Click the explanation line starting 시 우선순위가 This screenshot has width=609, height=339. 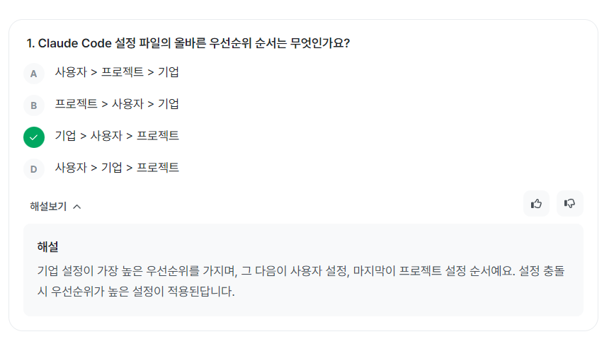pos(135,292)
